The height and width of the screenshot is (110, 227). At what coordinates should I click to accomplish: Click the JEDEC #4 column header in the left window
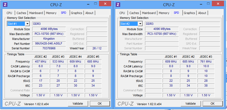tap(75, 57)
